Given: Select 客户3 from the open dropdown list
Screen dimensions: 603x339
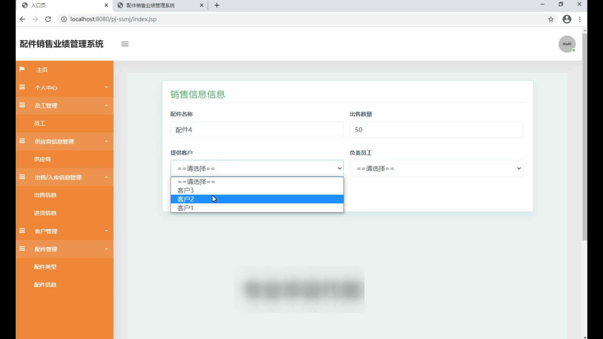Looking at the screenshot, I should pos(186,191).
